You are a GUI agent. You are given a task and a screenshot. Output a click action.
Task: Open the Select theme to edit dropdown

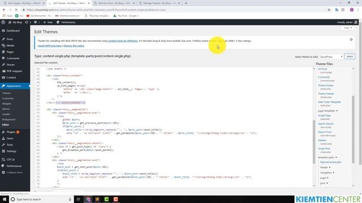click(331, 56)
